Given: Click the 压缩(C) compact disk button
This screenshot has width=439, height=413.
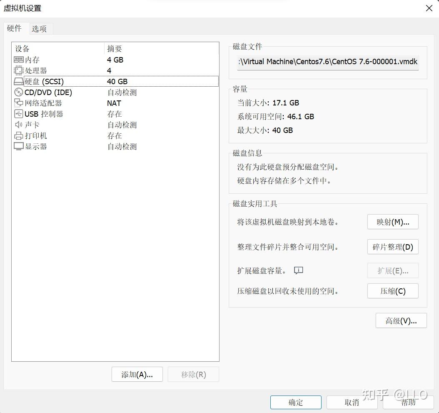Looking at the screenshot, I should [x=392, y=291].
